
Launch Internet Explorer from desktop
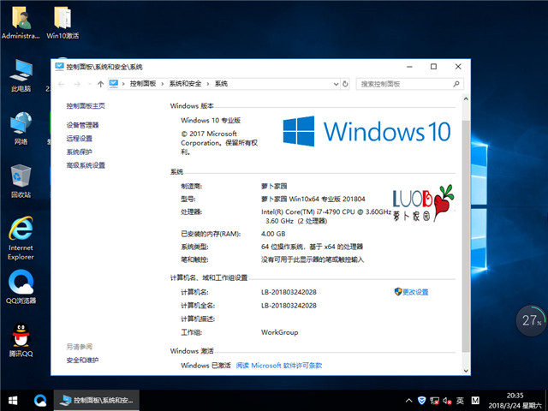pyautogui.click(x=21, y=238)
